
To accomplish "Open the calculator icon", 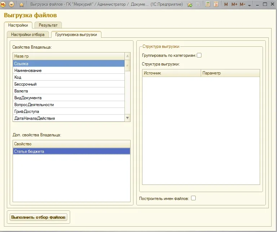I will tap(208, 4).
